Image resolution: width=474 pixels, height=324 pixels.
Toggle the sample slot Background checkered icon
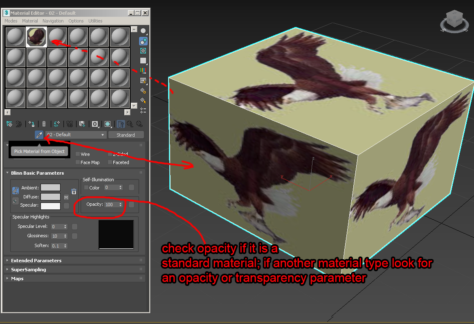pos(144,51)
